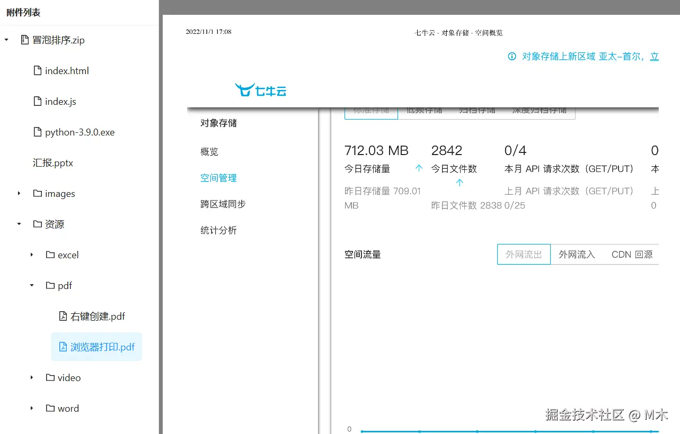
Task: Expand the excel folder
Action: [32, 255]
